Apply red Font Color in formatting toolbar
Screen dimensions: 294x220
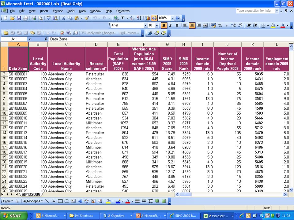[283, 25]
